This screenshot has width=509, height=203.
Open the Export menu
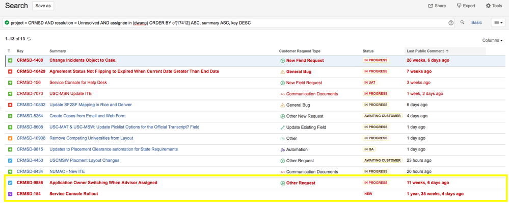[466, 6]
